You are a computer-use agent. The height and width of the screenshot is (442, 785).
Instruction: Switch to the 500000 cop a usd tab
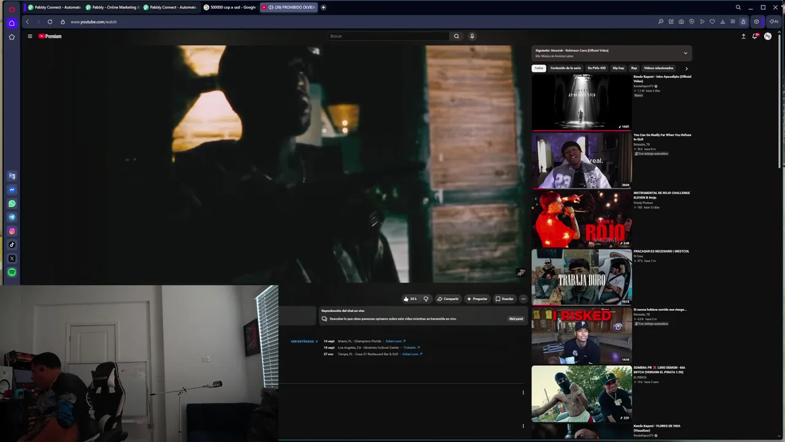click(229, 7)
